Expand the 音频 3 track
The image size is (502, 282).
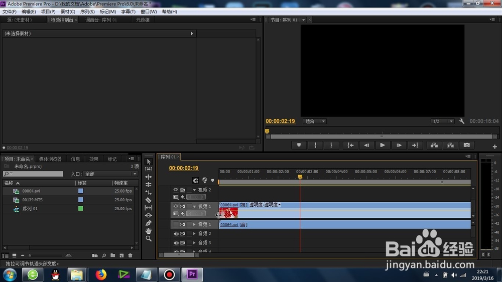194,243
